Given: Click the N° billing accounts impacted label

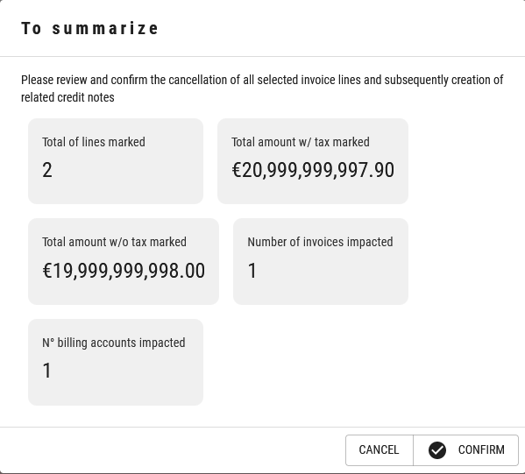Looking at the screenshot, I should (x=114, y=343).
